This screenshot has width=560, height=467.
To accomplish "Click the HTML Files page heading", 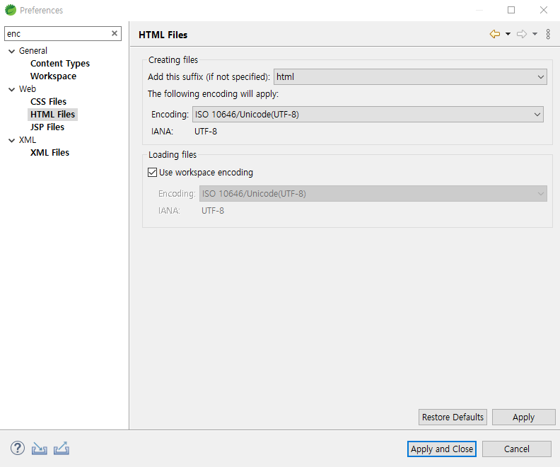I will pos(163,35).
